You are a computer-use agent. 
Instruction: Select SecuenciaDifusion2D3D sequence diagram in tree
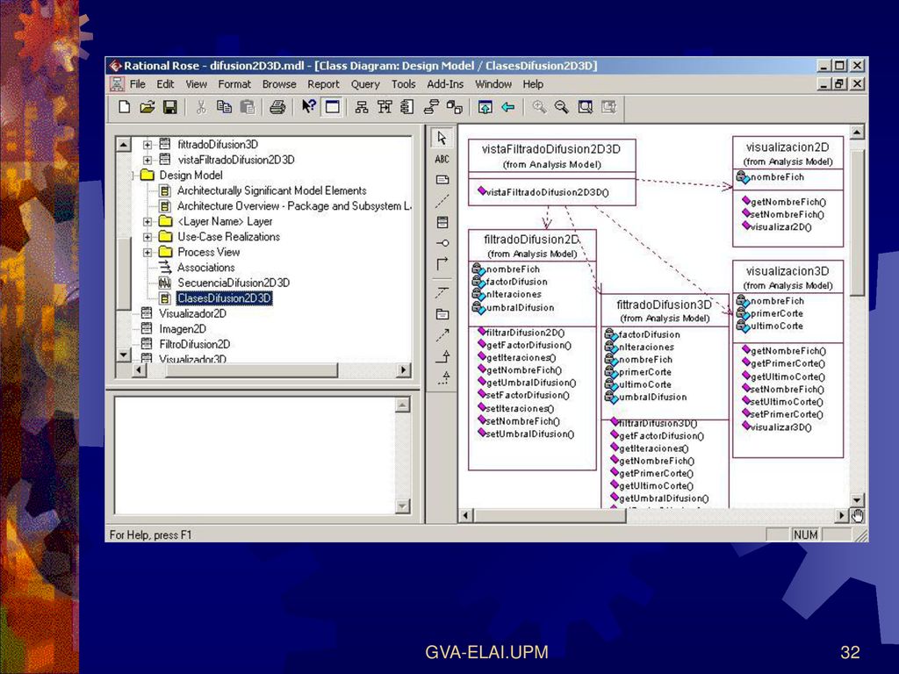point(234,283)
